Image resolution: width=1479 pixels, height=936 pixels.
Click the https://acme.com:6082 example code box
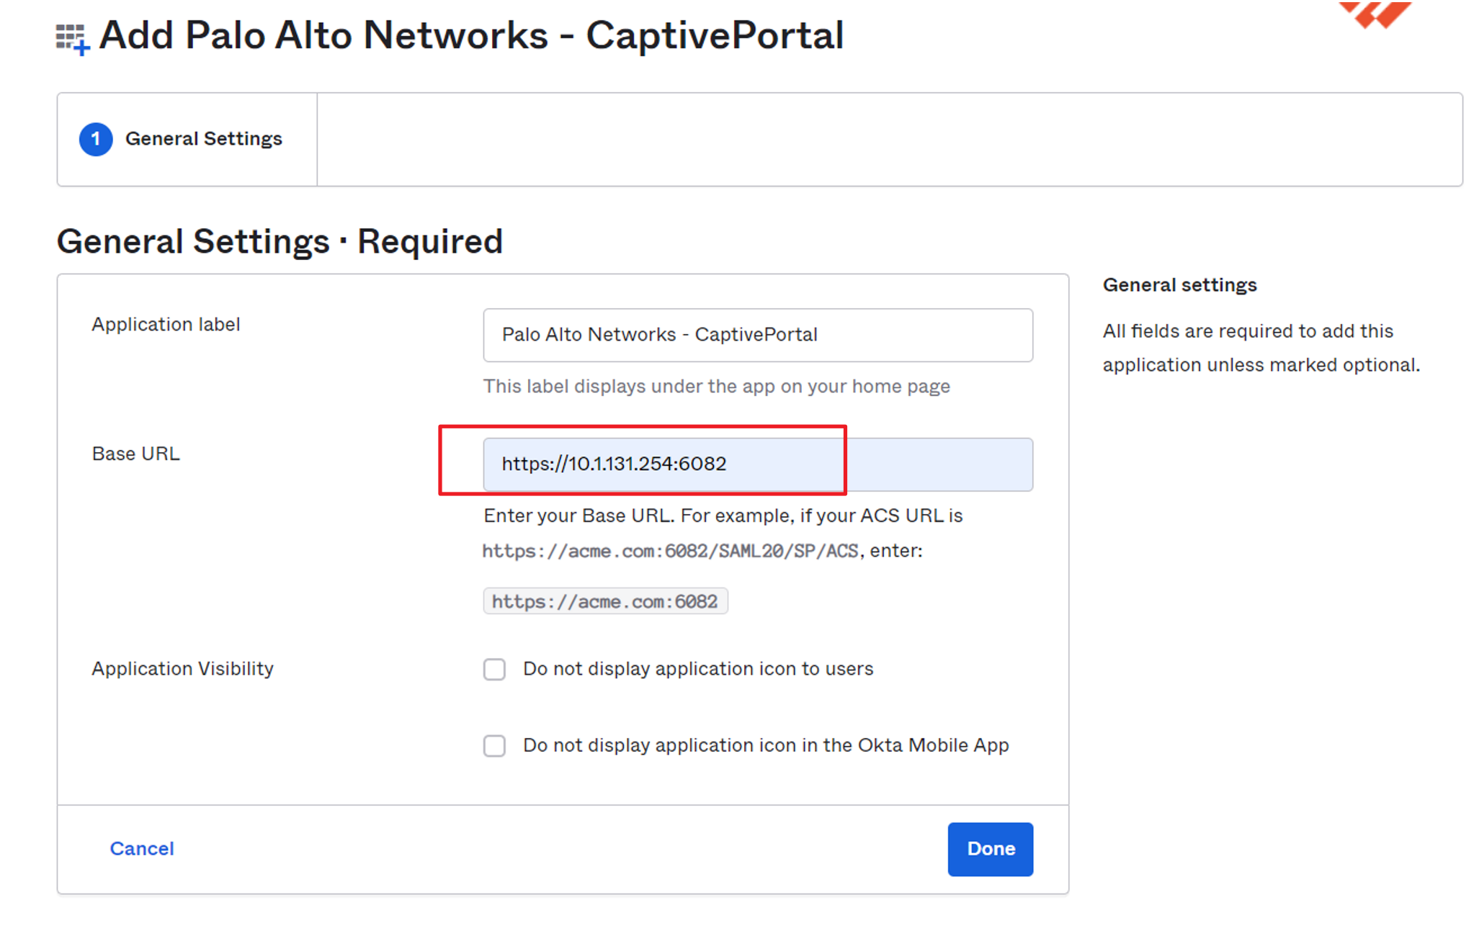point(604,601)
